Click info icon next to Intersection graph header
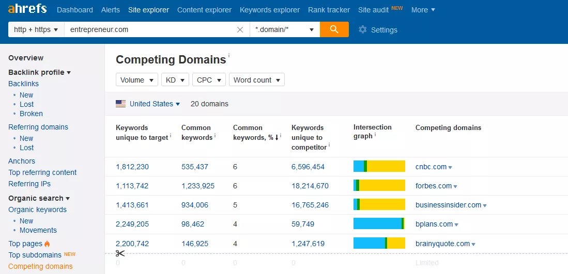The height and width of the screenshot is (274, 568). (x=375, y=135)
